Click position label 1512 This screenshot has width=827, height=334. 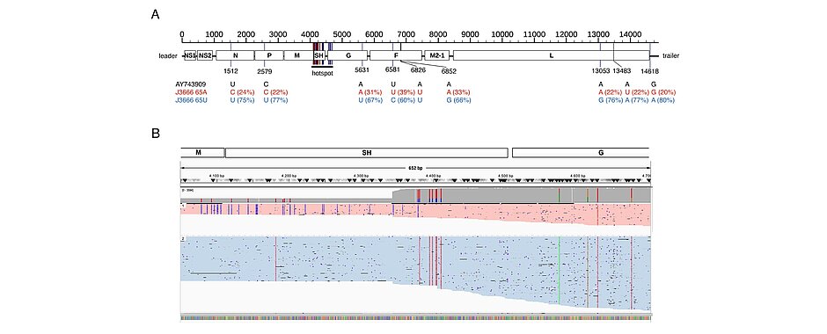[231, 70]
